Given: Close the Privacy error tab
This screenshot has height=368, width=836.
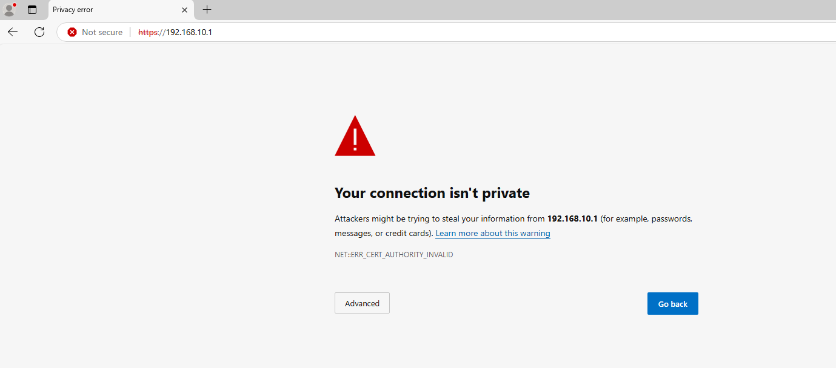Looking at the screenshot, I should coord(185,10).
